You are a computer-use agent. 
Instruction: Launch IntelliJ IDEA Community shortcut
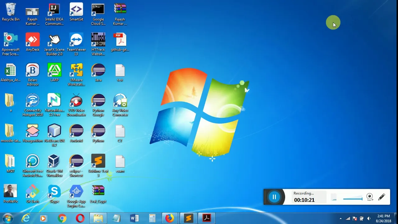pyautogui.click(x=54, y=14)
